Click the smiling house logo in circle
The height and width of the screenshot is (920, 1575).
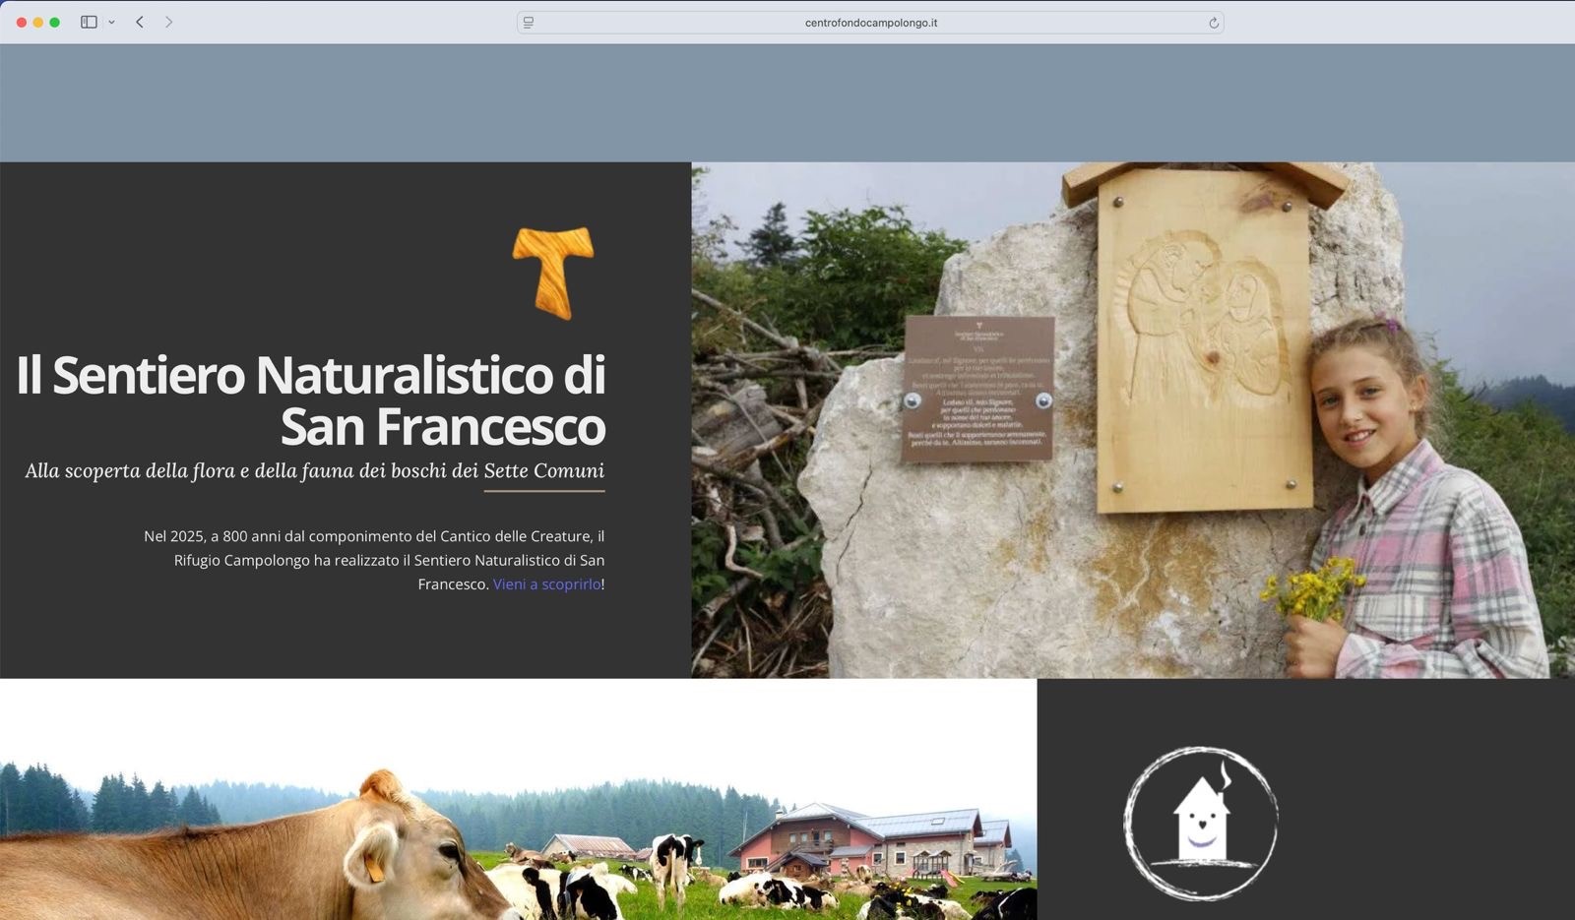(x=1200, y=823)
